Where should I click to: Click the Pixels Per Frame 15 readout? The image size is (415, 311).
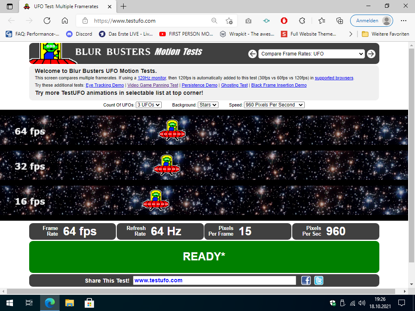(248, 231)
